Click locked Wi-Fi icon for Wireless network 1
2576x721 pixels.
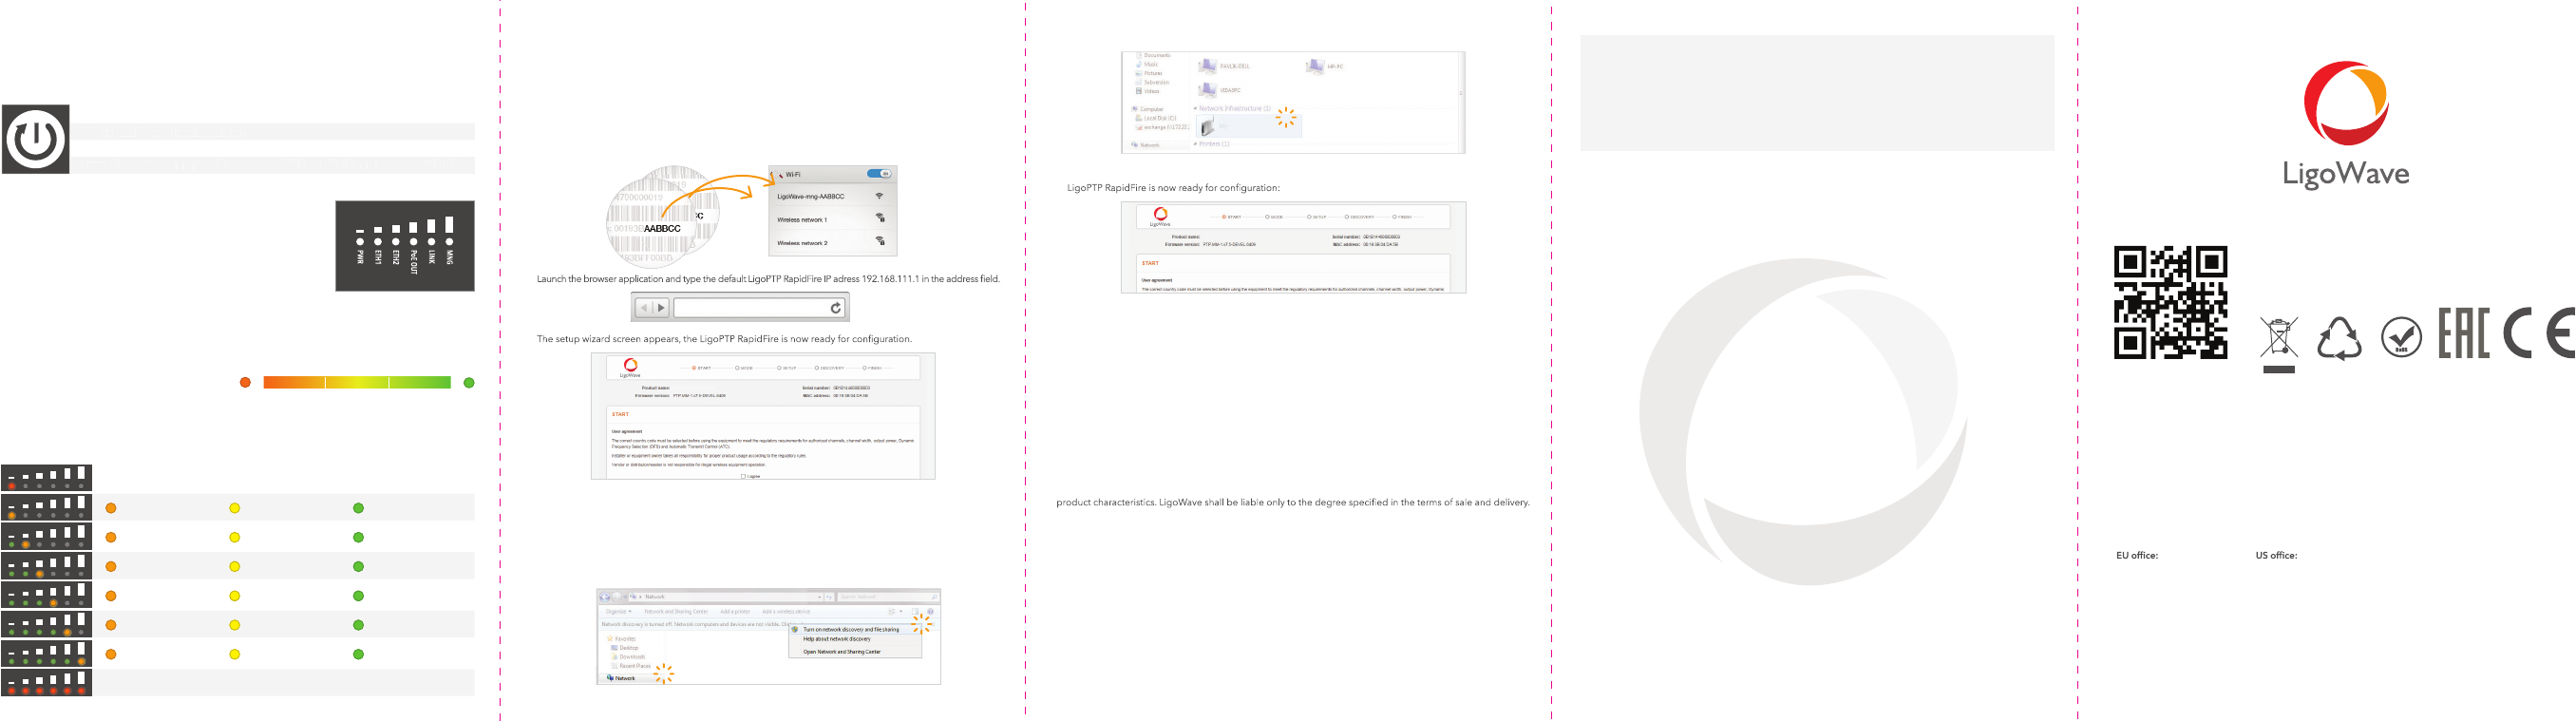click(880, 218)
